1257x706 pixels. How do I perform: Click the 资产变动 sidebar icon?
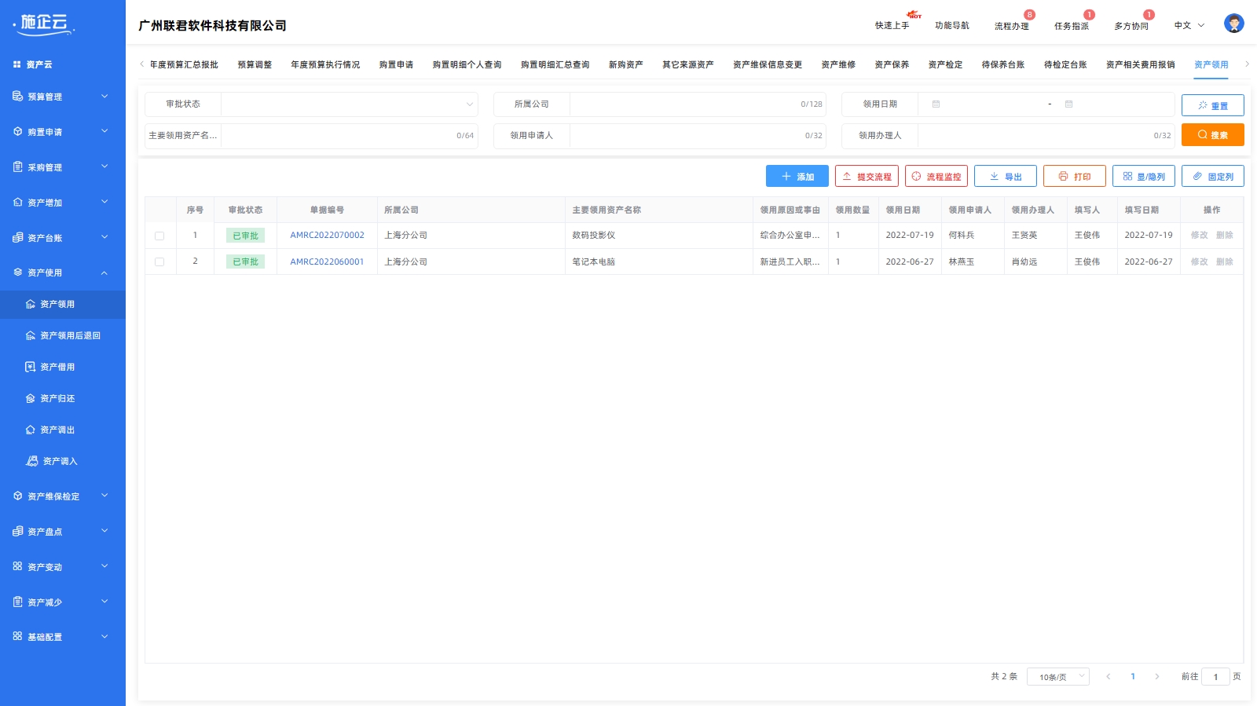(x=17, y=566)
